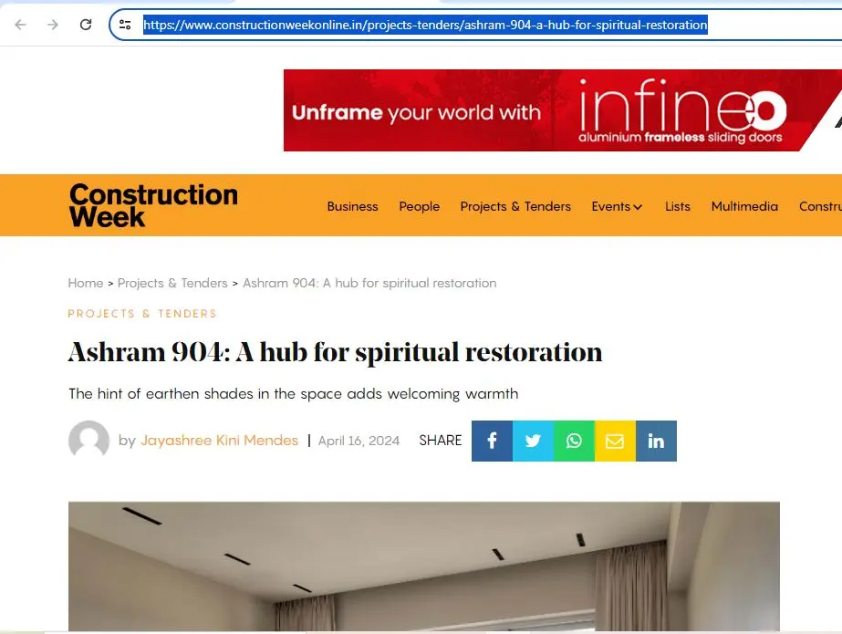
Task: Open the Lists menu item
Action: pyautogui.click(x=677, y=207)
